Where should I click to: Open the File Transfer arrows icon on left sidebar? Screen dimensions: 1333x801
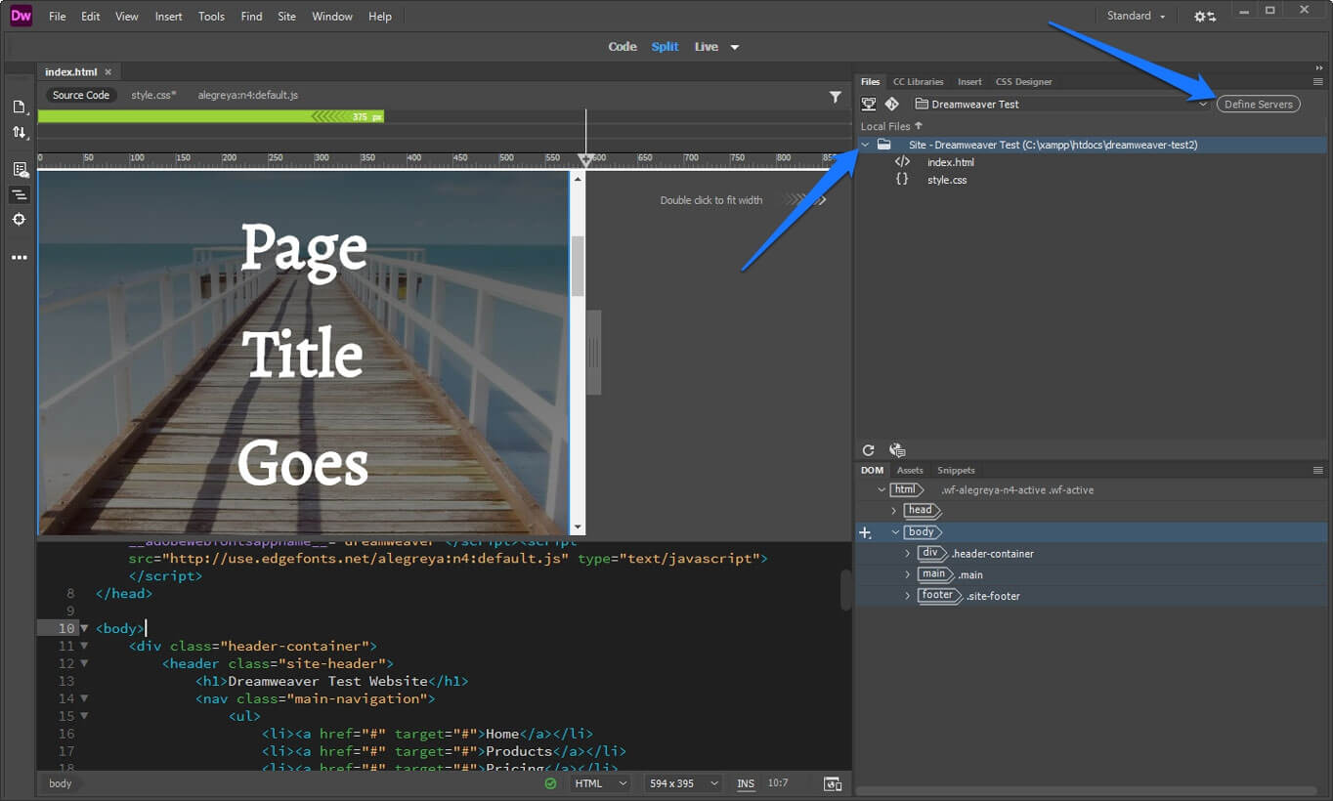[20, 132]
